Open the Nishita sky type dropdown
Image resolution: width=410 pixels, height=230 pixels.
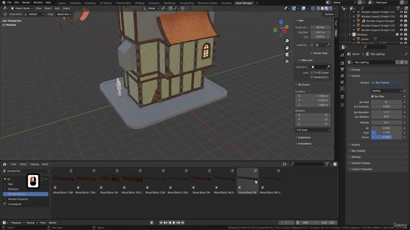point(386,91)
